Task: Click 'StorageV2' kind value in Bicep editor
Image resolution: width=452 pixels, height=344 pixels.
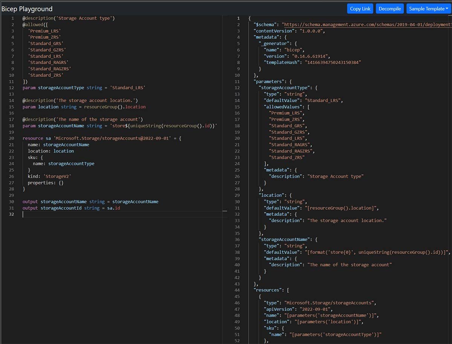Action: pos(57,176)
